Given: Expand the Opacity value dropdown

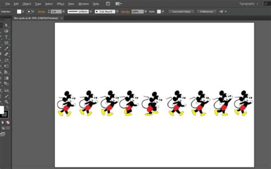Looking at the screenshot, I should (x=146, y=12).
